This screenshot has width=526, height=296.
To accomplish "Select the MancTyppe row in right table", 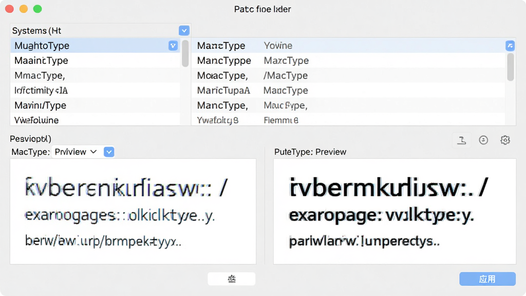I will pyautogui.click(x=348, y=61).
